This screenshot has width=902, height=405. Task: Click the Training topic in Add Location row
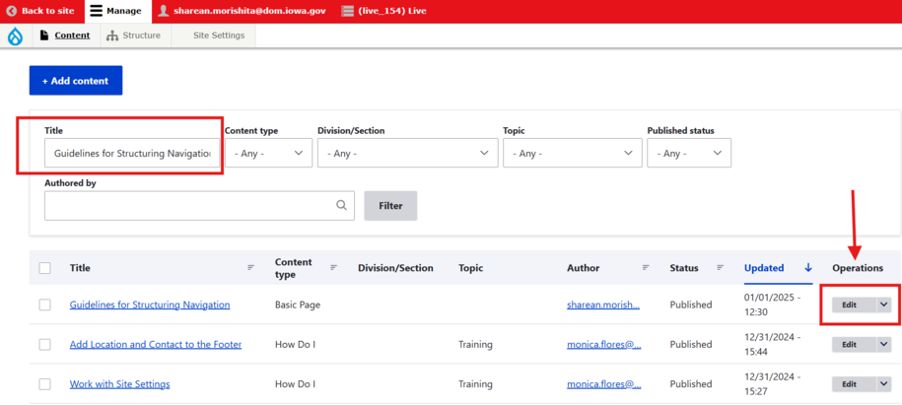(x=475, y=345)
